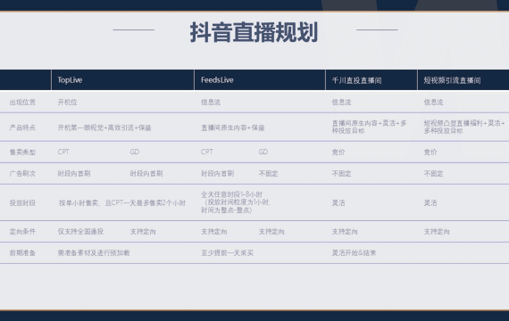Click the slide title 抖音直播规划
The image size is (509, 321).
[x=254, y=32]
